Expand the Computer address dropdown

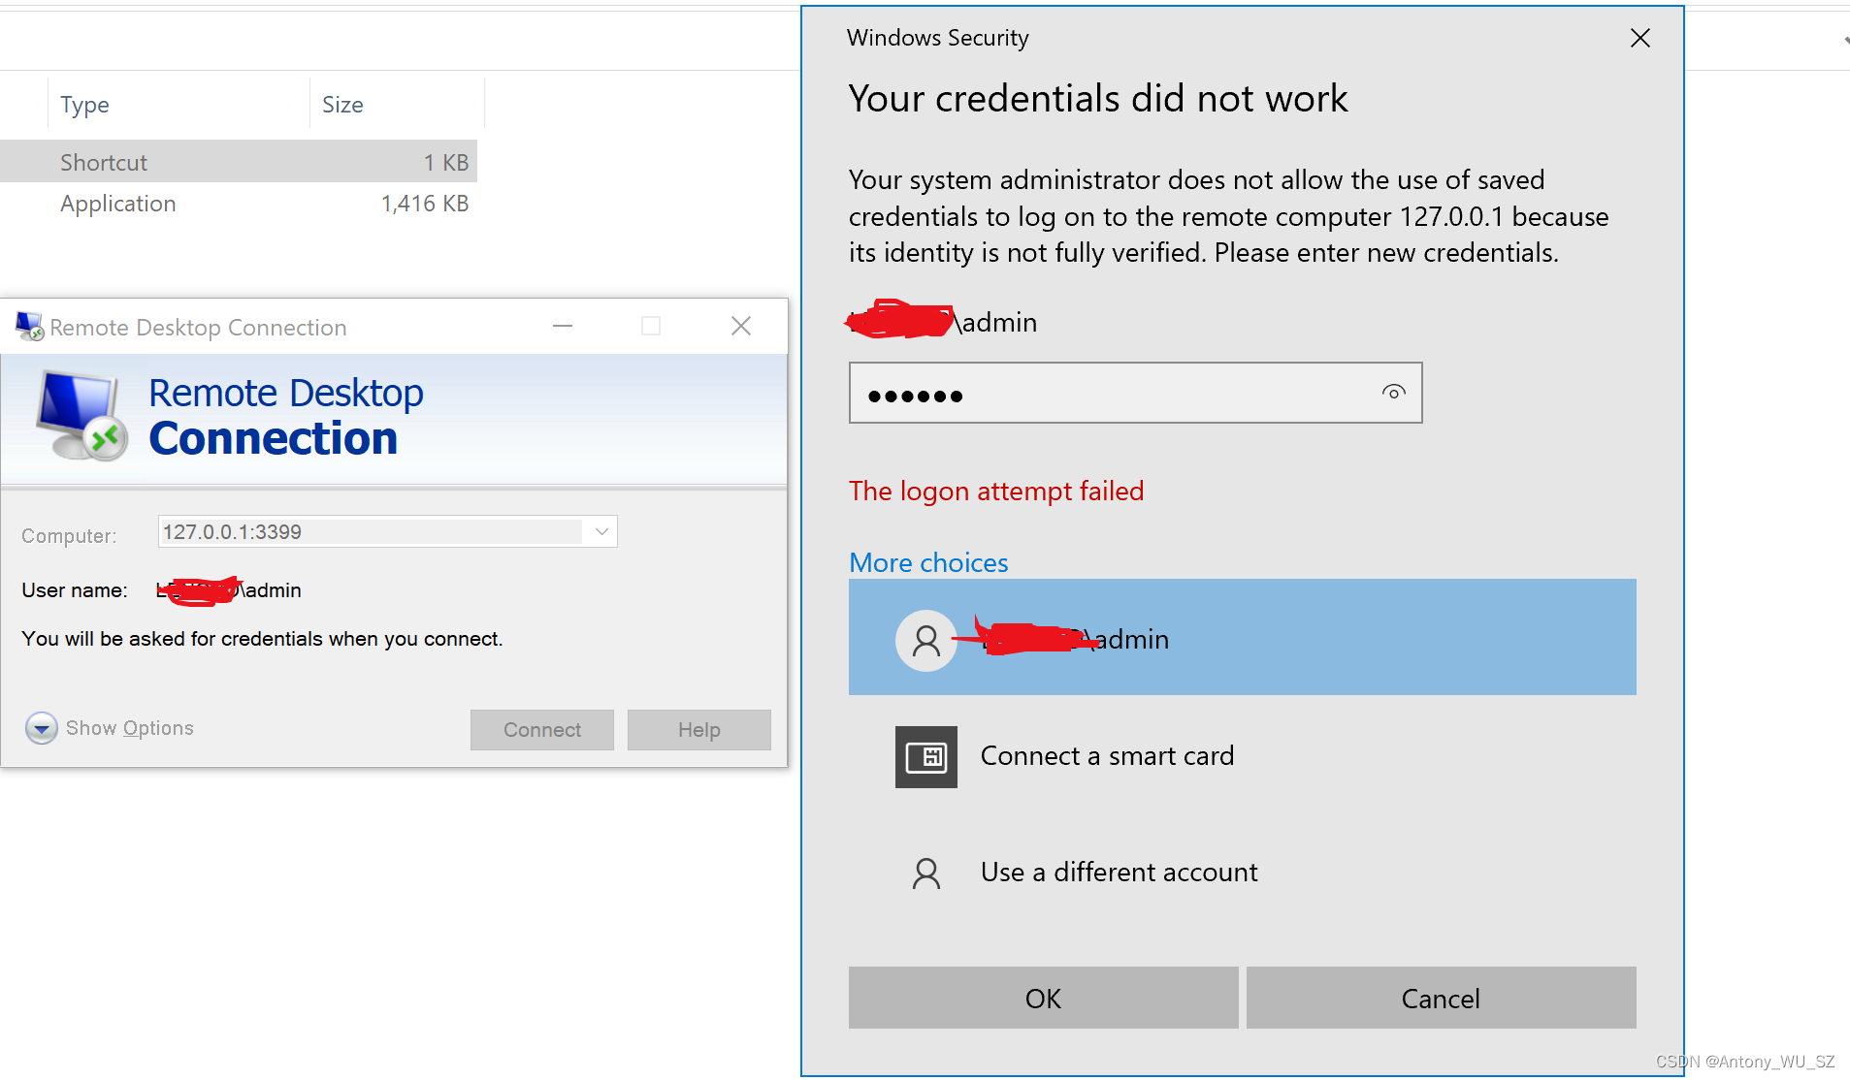tap(601, 531)
